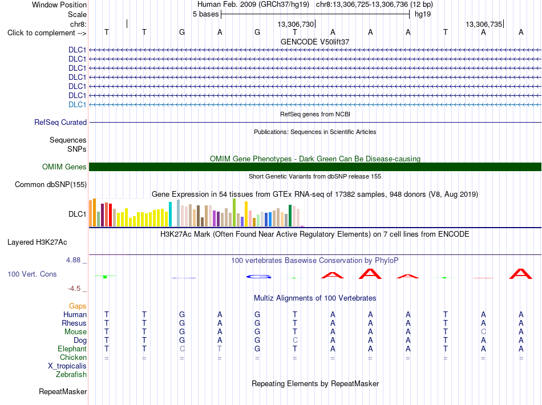Click the light-blue DLC1 transcript label

(x=77, y=105)
